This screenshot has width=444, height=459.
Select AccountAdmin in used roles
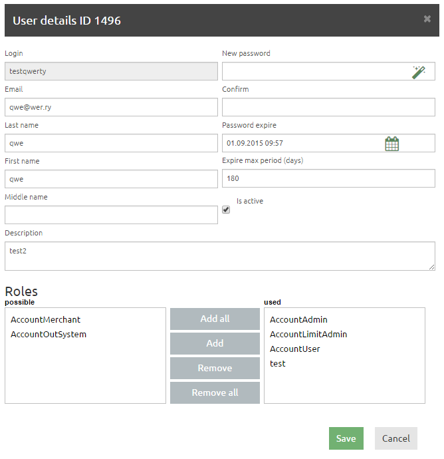point(298,320)
